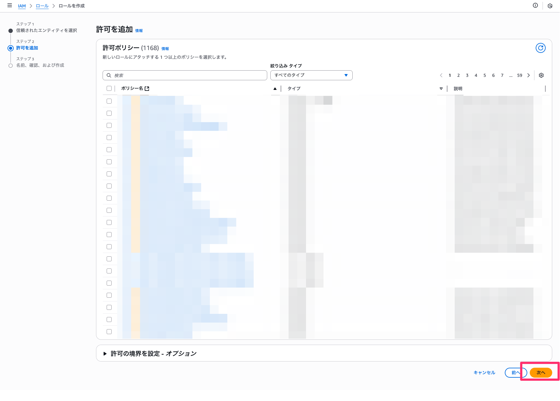Click the info icon in the top bar
The width and height of the screenshot is (560, 401).
coord(536,6)
